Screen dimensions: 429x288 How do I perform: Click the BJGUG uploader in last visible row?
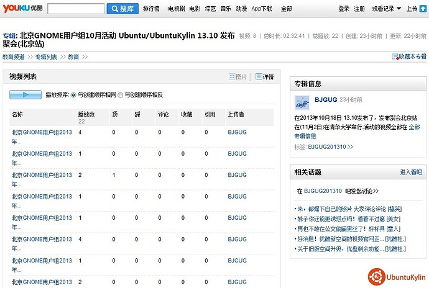point(238,282)
